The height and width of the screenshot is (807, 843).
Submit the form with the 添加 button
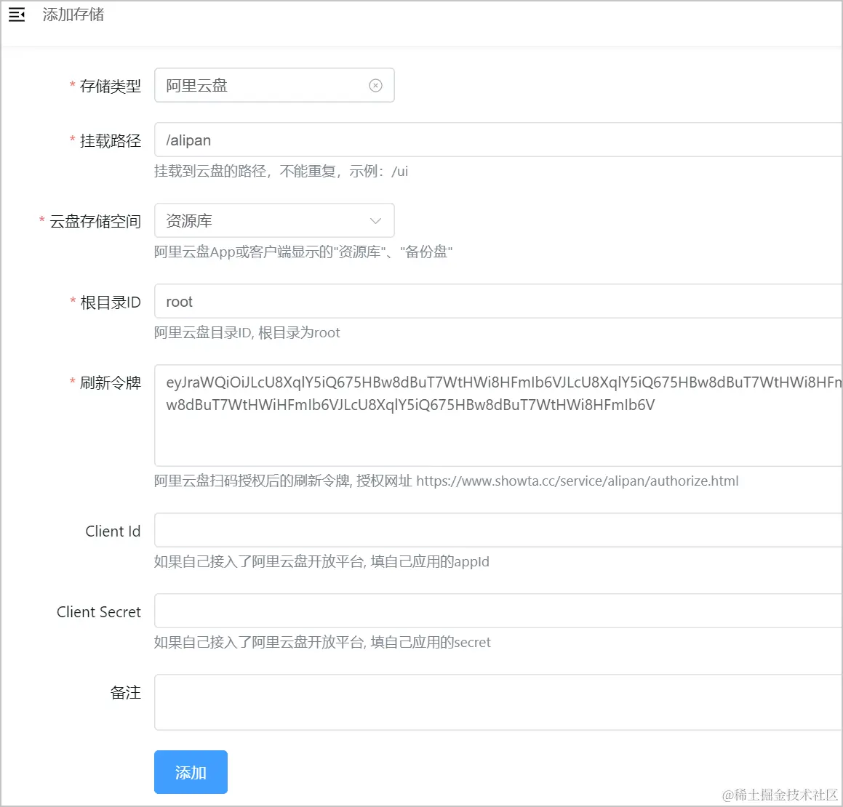pos(191,772)
